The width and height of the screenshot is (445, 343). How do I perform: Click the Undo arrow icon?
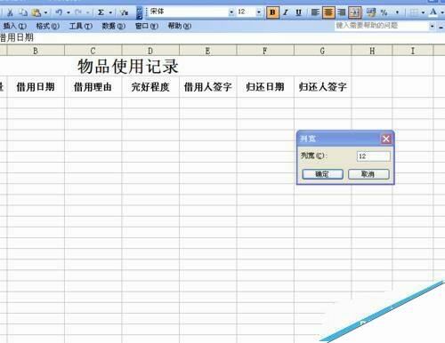point(59,12)
